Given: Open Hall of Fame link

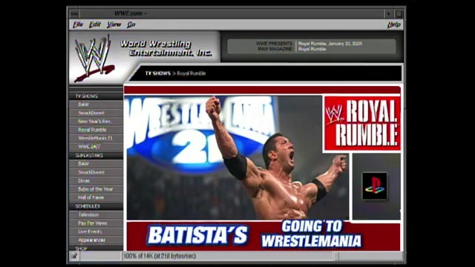Looking at the screenshot, I should 91,197.
